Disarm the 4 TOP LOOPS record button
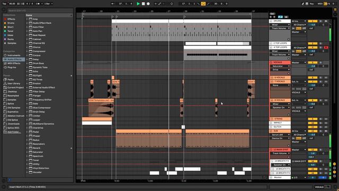The width and height of the screenshot is (339, 191). pos(326,47)
